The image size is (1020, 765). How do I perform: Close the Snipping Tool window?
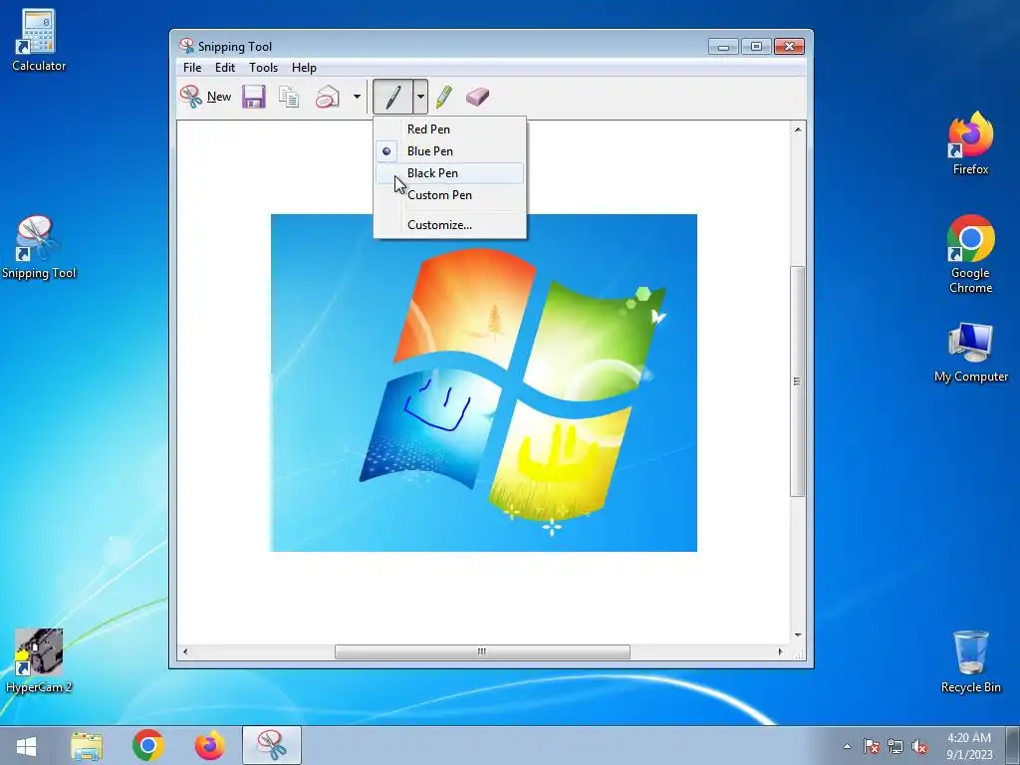(x=789, y=46)
